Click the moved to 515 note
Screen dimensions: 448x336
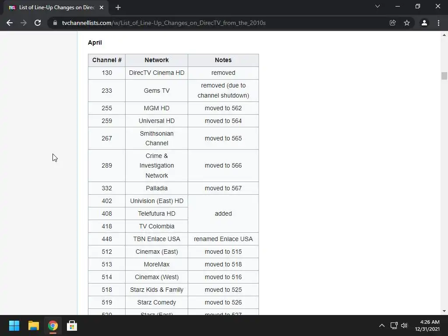tap(223, 252)
